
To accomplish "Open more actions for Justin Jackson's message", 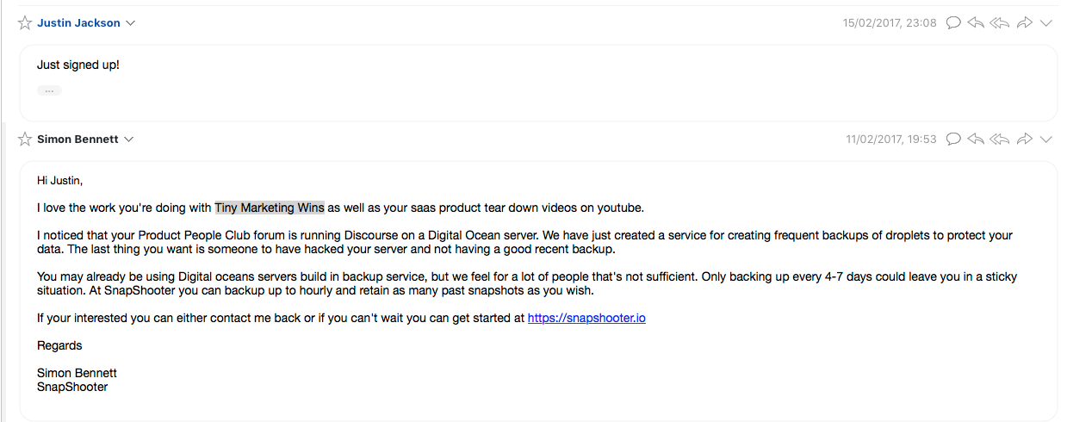I will pyautogui.click(x=1046, y=23).
